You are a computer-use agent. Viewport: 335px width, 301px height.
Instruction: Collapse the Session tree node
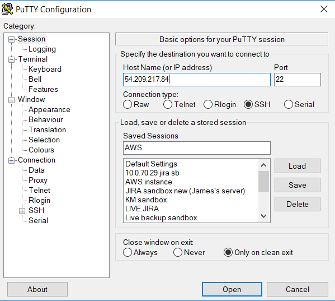coord(11,39)
